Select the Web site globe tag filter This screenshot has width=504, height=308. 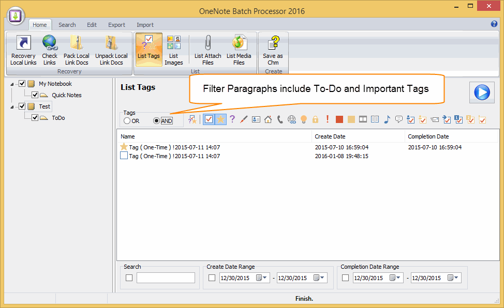291,119
